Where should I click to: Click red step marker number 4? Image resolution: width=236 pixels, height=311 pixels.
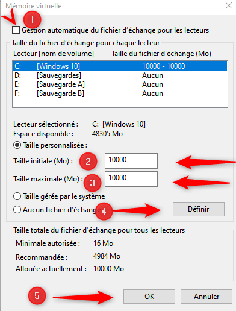104,212
